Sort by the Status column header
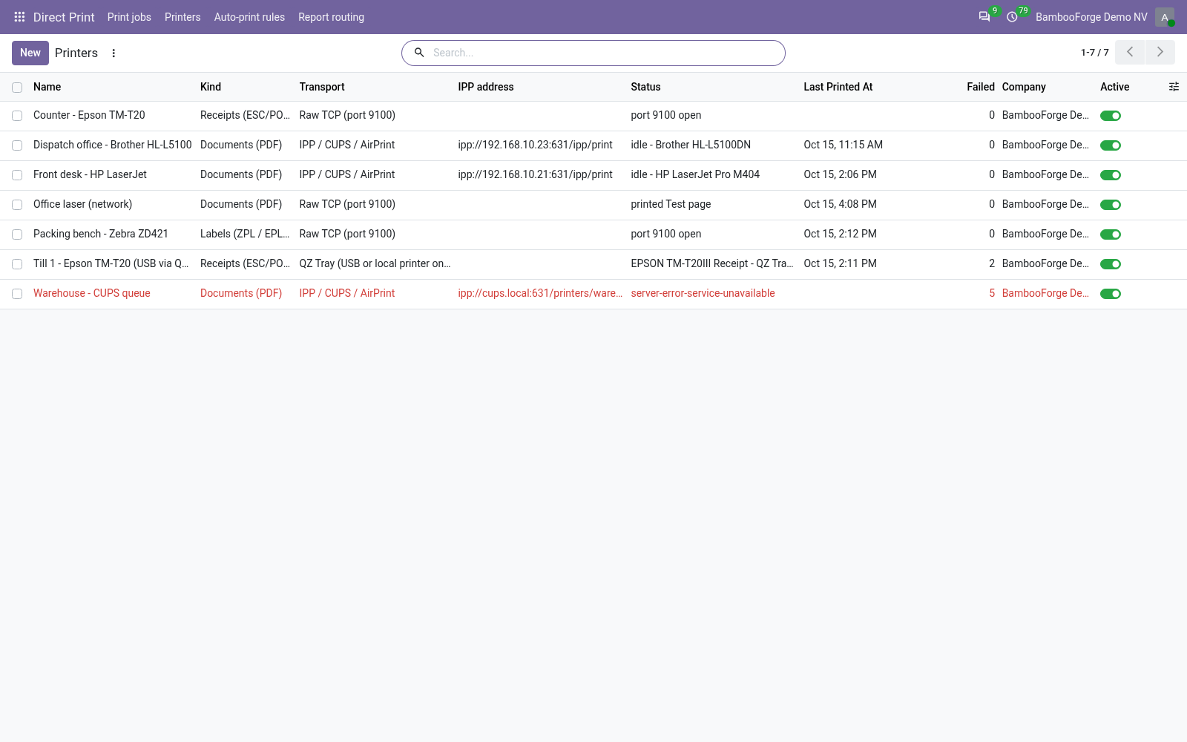Screen dimensions: 1187x742 pyautogui.click(x=645, y=87)
